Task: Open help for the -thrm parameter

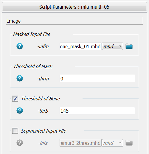Action: click(20, 78)
